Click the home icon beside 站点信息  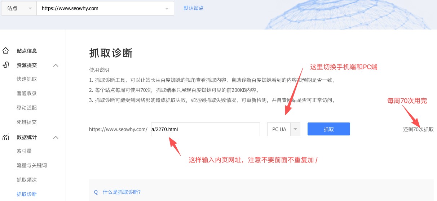5,51
